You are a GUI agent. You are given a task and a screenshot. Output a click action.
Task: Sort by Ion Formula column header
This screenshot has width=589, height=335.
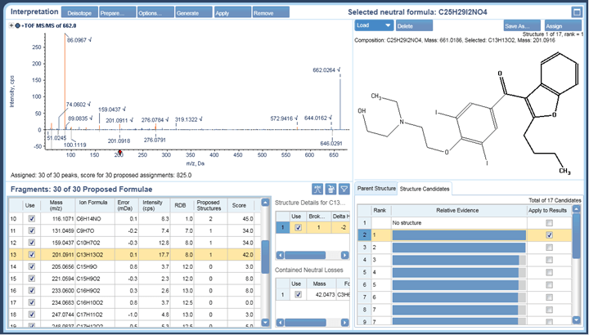[x=93, y=205]
